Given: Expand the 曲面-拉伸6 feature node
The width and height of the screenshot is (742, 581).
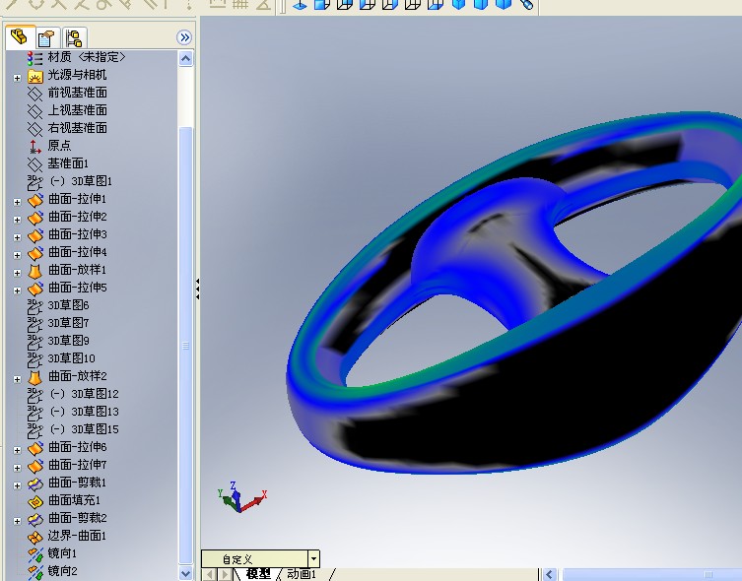Looking at the screenshot, I should coord(17,451).
